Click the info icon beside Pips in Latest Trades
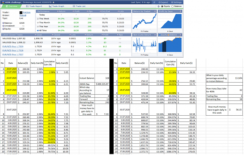Image resolution: width=244 pixels, height=155 pixels. coord(118,35)
